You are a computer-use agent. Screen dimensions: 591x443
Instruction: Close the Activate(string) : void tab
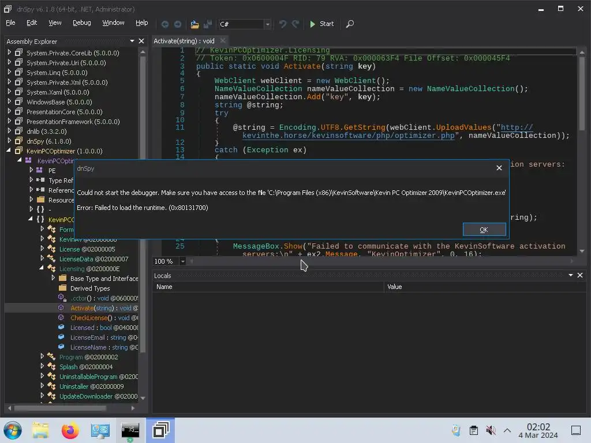pyautogui.click(x=223, y=41)
